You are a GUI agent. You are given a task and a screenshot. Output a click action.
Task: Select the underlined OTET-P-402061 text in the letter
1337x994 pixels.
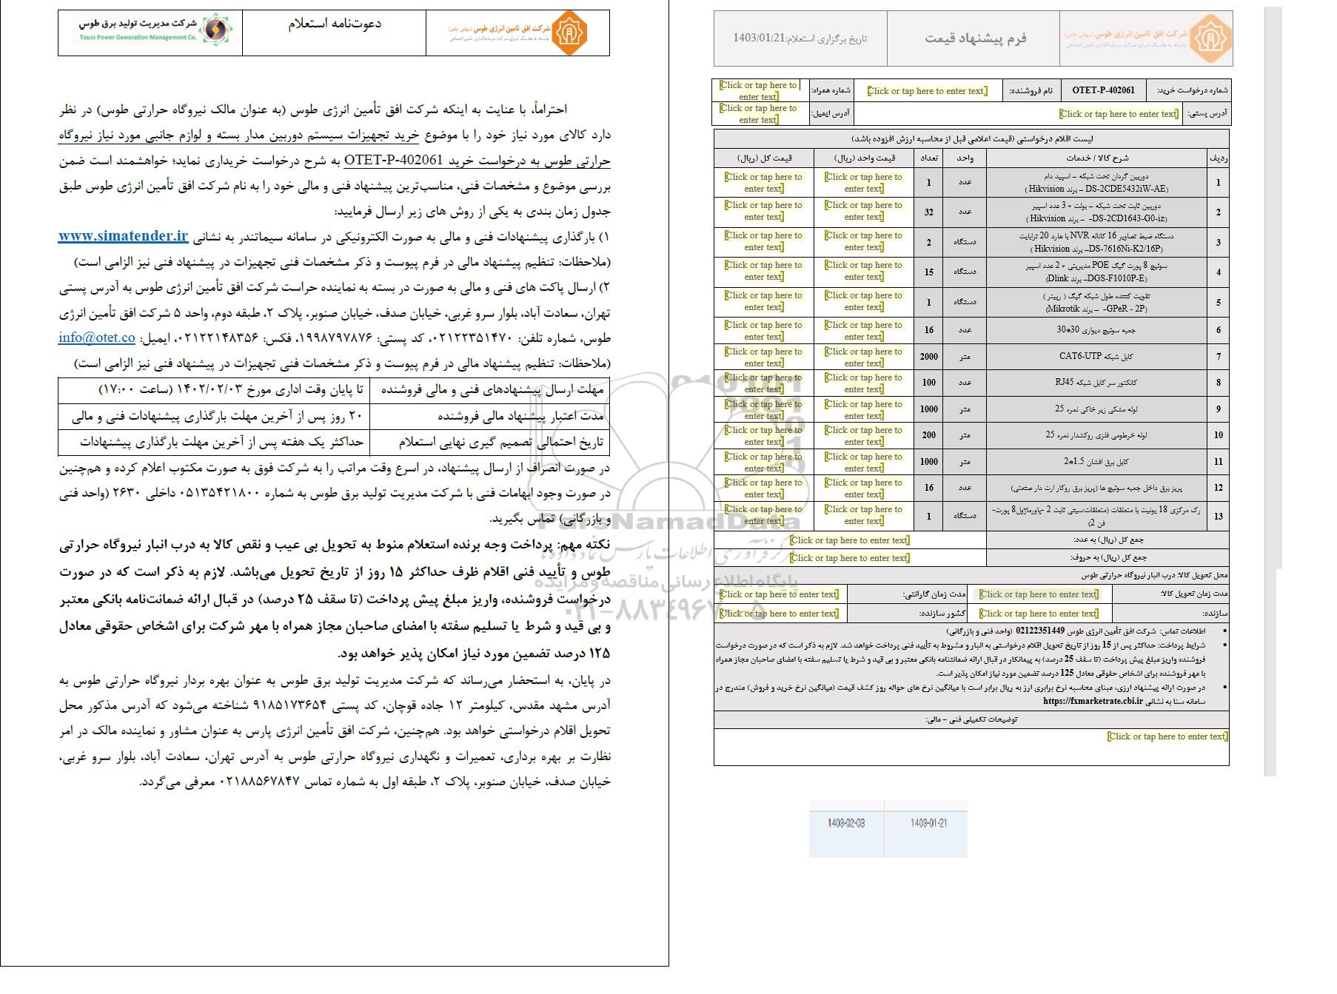tap(393, 160)
